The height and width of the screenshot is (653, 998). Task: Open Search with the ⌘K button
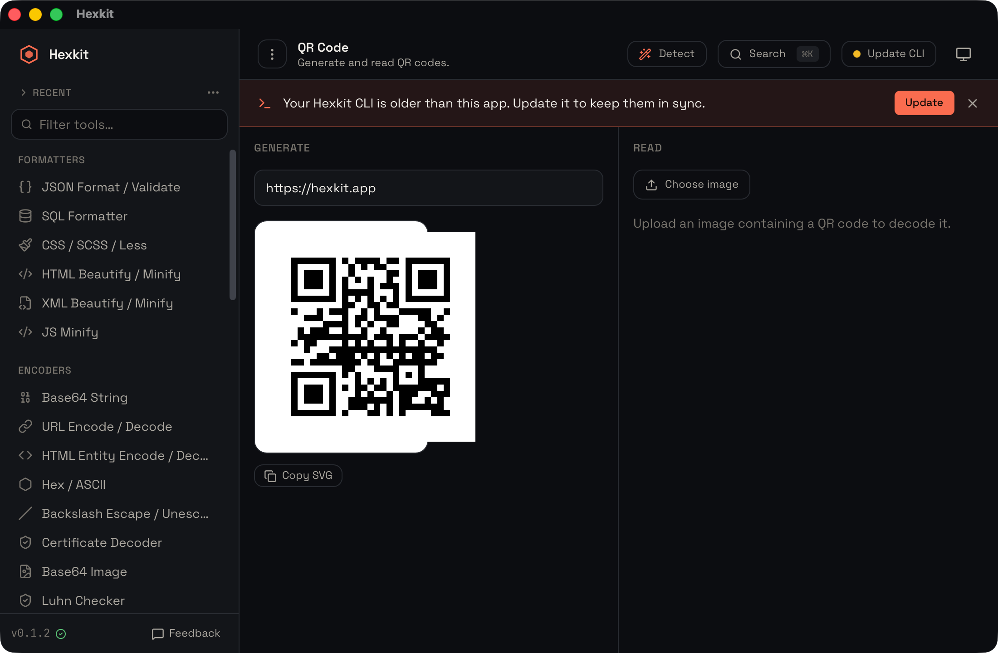(x=774, y=54)
